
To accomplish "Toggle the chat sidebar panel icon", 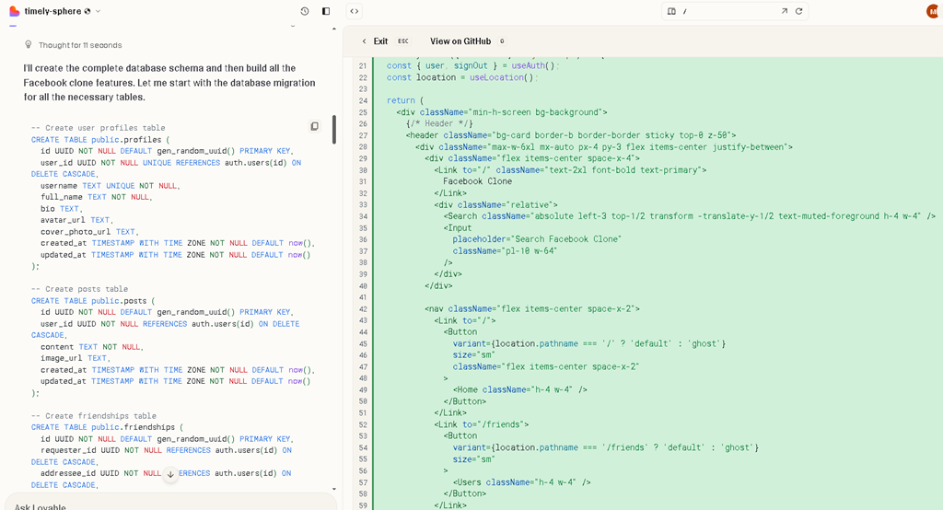I will click(x=326, y=11).
